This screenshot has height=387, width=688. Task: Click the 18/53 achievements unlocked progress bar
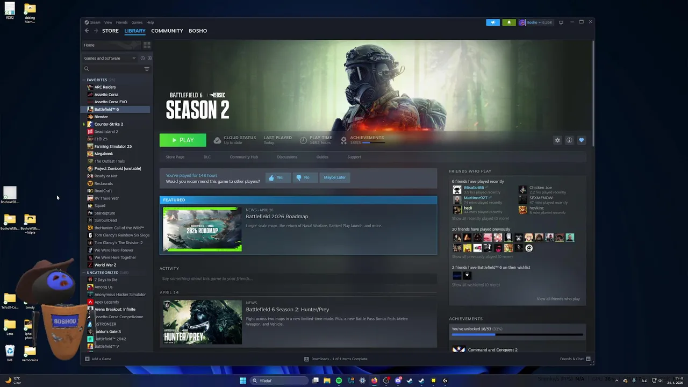click(x=517, y=334)
